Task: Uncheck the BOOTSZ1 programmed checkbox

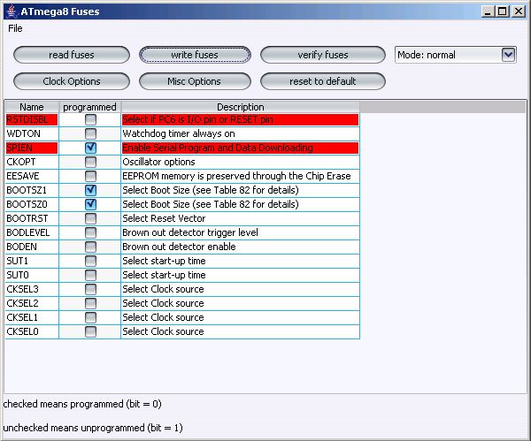Action: 90,190
